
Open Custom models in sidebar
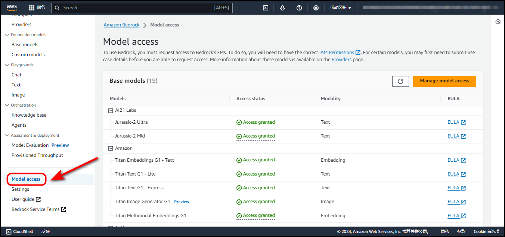tap(28, 55)
